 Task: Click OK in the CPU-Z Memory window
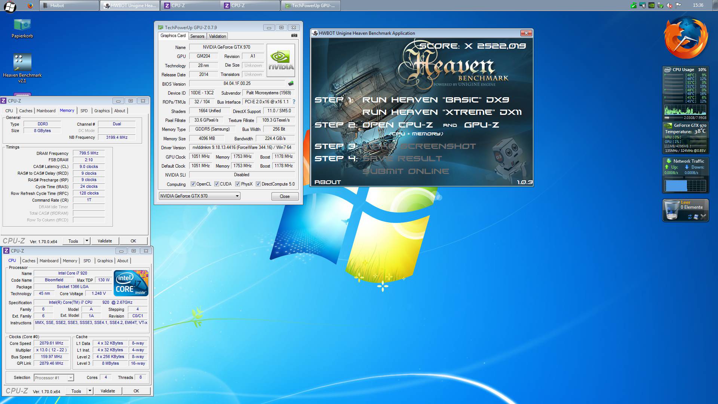tap(133, 241)
